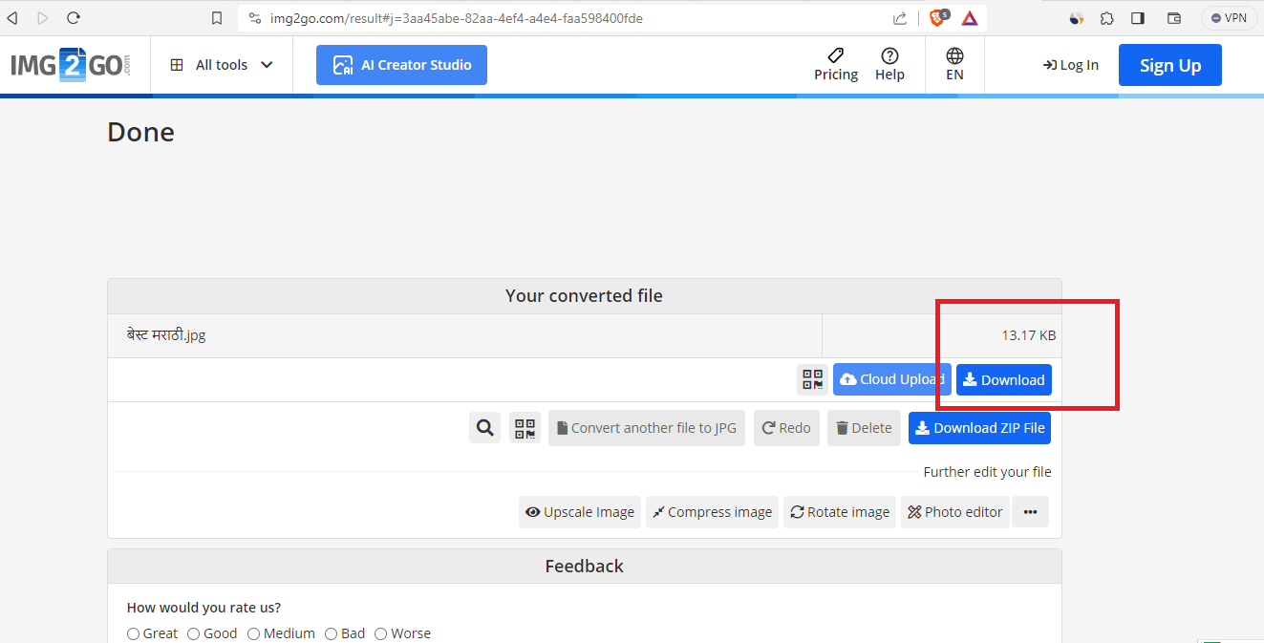Click the QR code icon beside Cloud Upload
The width and height of the screenshot is (1264, 643).
[812, 379]
